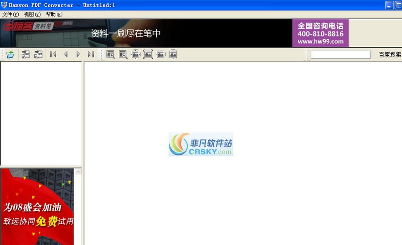Convert the document to TXT
This screenshot has width=402, height=245.
click(38, 54)
